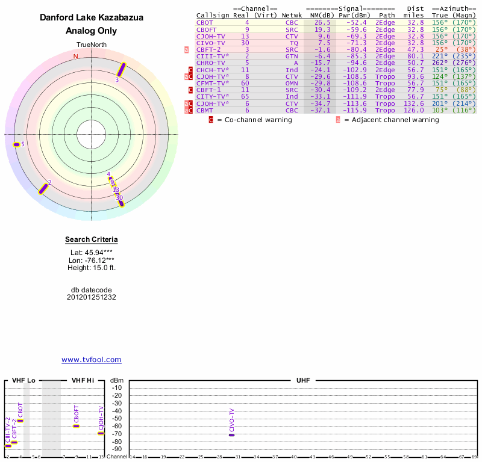The width and height of the screenshot is (482, 462).
Task: Click the N north marker on the radar
Action: 75,57
